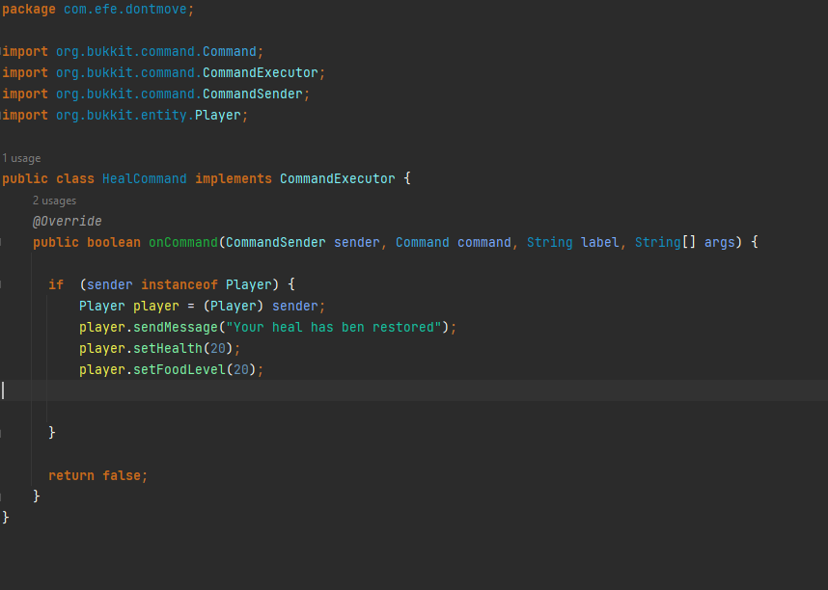Click the CommandSender type in onCommand signature
Image resolution: width=828 pixels, height=590 pixels.
[x=276, y=242]
